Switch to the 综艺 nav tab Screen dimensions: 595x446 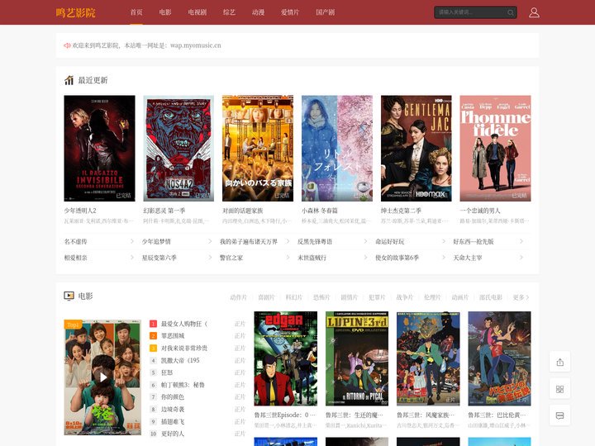click(229, 12)
